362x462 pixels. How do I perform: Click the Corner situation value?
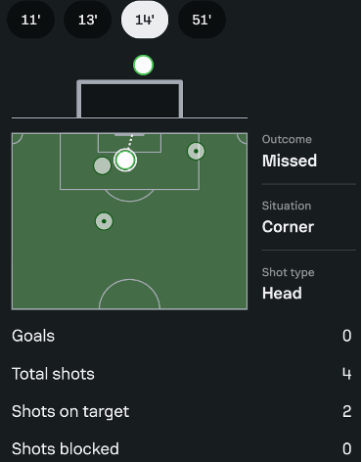point(288,227)
